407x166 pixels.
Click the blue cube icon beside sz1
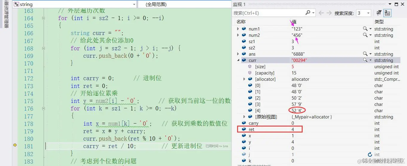click(x=244, y=41)
